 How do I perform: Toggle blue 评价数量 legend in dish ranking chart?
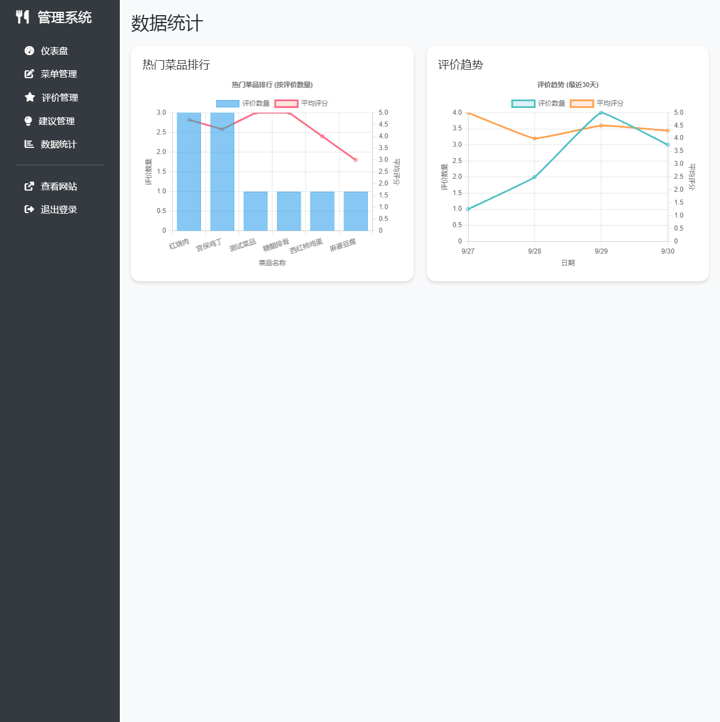(x=243, y=103)
